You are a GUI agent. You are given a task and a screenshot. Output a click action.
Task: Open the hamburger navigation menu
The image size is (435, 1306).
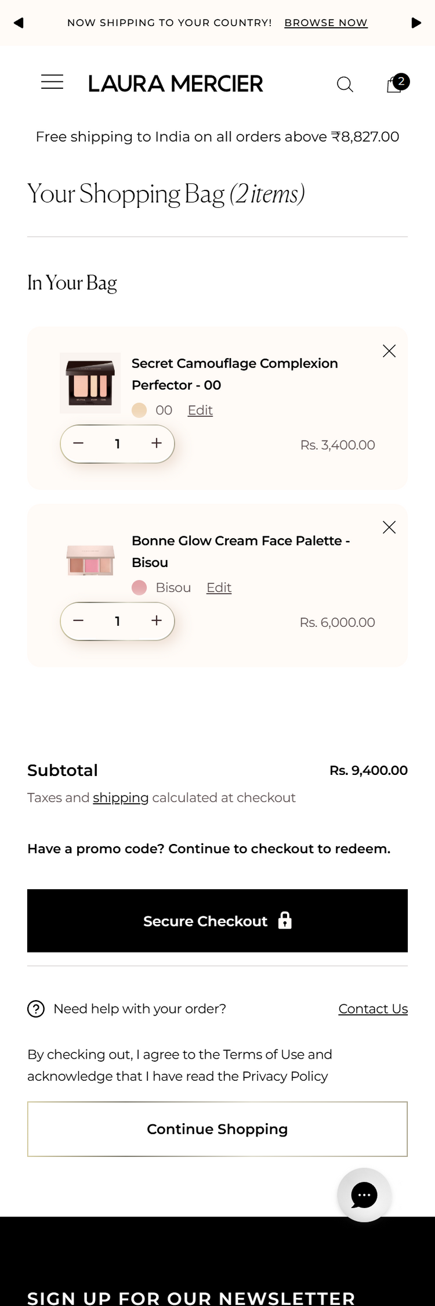52,82
